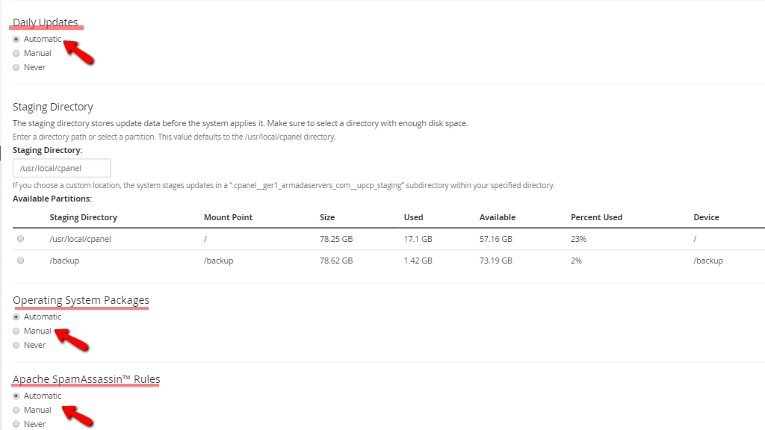Click the Staging Directory path input field
Image resolution: width=765 pixels, height=430 pixels.
pyautogui.click(x=61, y=168)
